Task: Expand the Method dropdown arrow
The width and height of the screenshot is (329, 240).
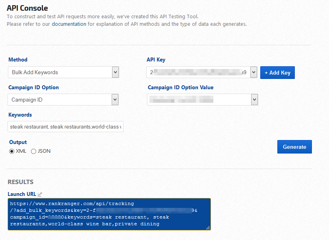Action: coord(115,72)
